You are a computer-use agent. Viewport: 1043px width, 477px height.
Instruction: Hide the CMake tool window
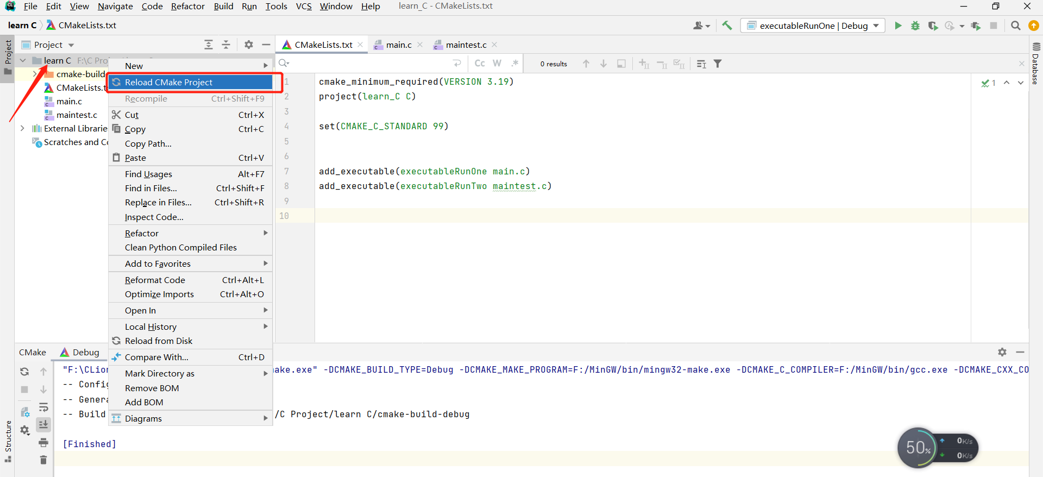pyautogui.click(x=1020, y=352)
